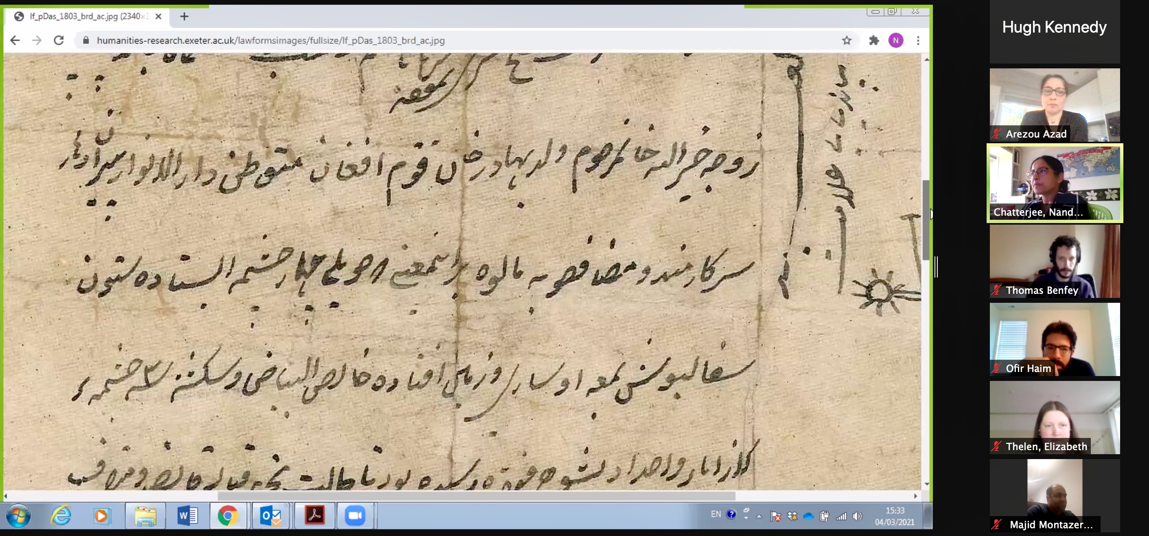Unmute Thomas Benfey's microphone indicator
Screen dimensions: 1149x536
click(996, 290)
